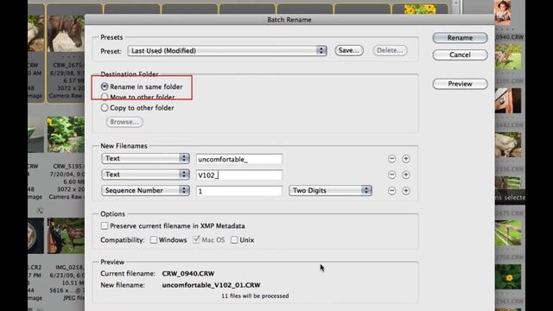Screen dimensions: 553x311
Task: Remove the uncomfortable_ row with minus
Action: [391, 159]
